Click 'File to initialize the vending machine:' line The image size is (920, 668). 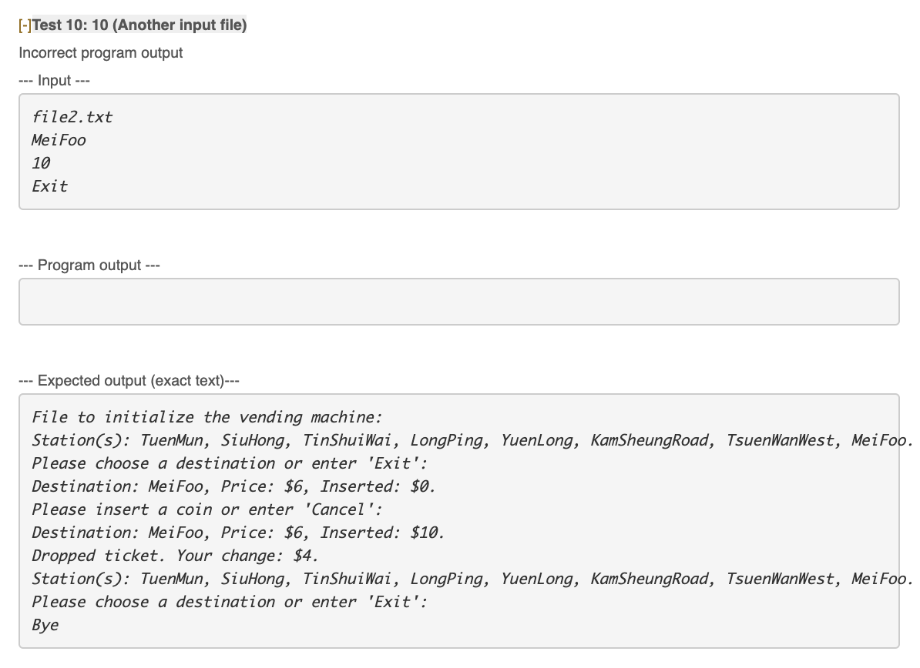point(207,417)
